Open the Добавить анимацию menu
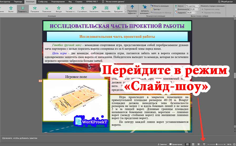236x146 pixels. coord(145,9)
